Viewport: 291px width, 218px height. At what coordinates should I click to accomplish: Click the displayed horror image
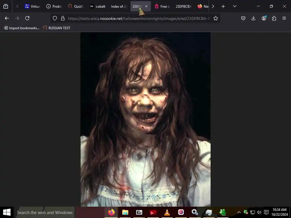tap(145, 119)
